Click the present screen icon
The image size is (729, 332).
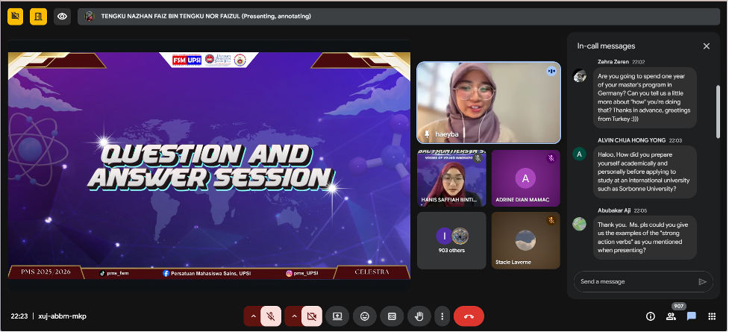337,316
